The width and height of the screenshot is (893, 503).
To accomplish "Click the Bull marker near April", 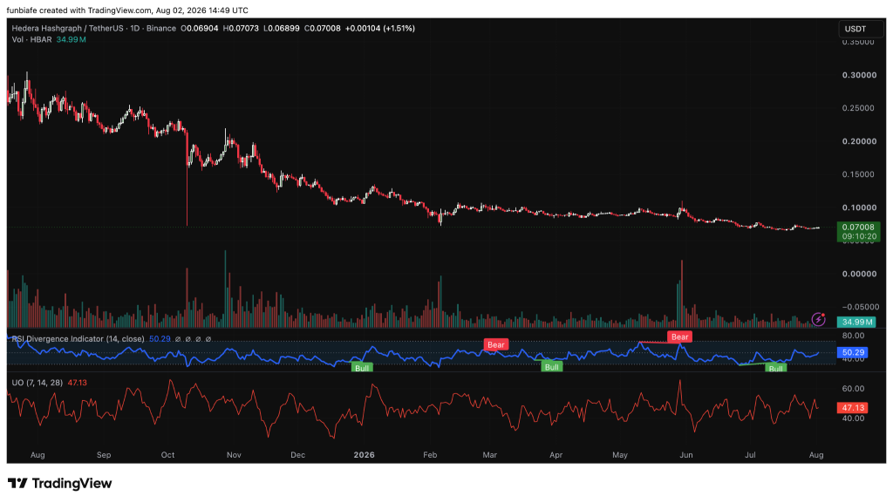I will pyautogui.click(x=552, y=367).
